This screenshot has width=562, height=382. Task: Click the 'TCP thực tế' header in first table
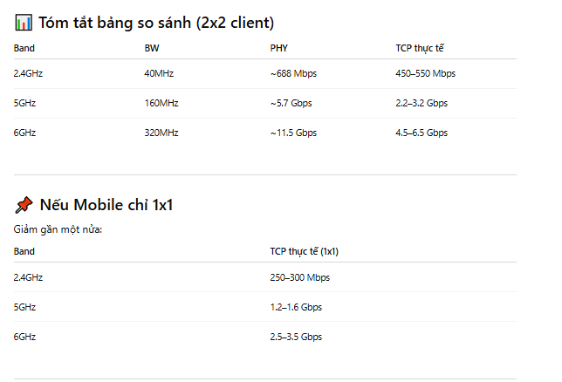click(421, 48)
